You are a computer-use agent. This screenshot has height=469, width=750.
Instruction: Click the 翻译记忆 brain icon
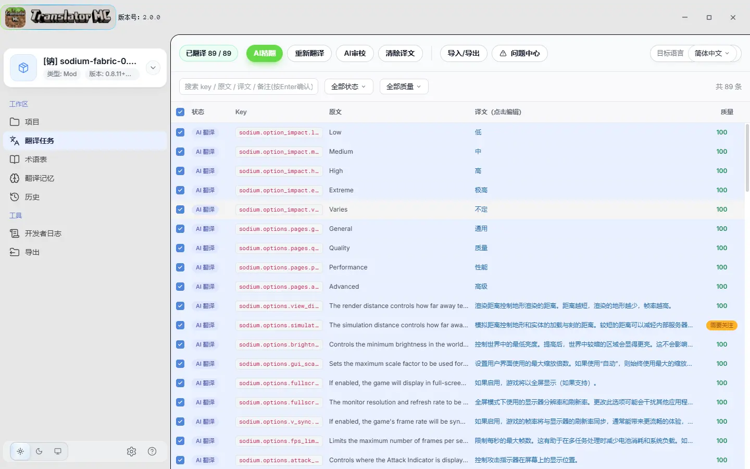(15, 178)
